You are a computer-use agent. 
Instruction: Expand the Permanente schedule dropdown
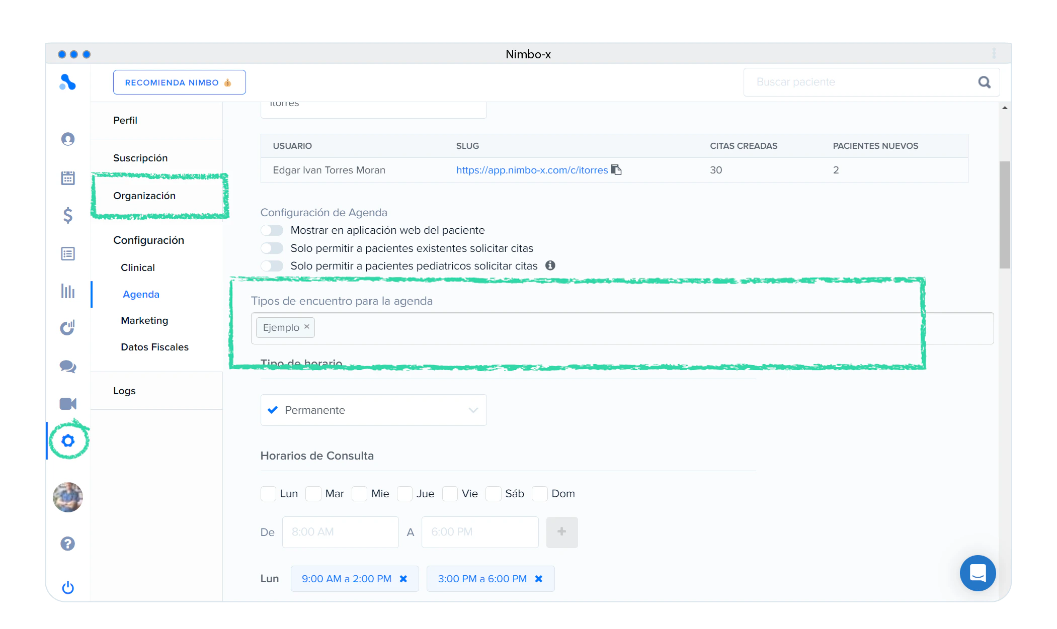coord(373,410)
